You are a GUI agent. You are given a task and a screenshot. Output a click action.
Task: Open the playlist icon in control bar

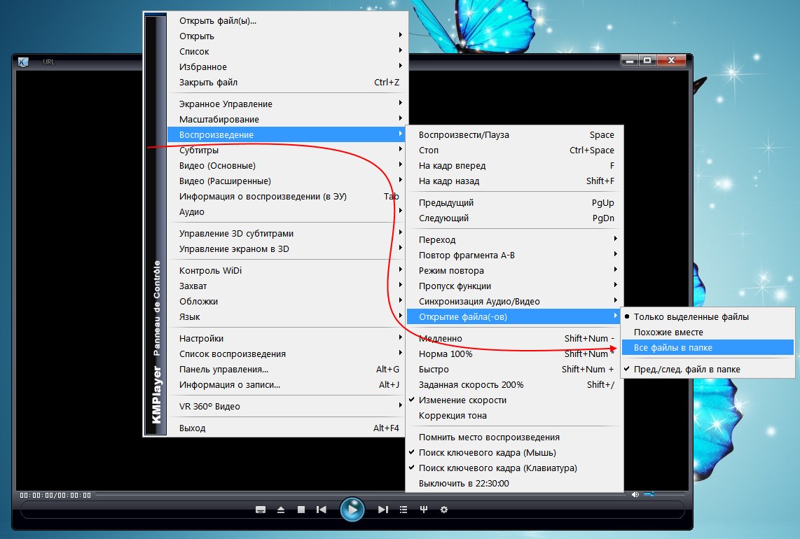(403, 510)
